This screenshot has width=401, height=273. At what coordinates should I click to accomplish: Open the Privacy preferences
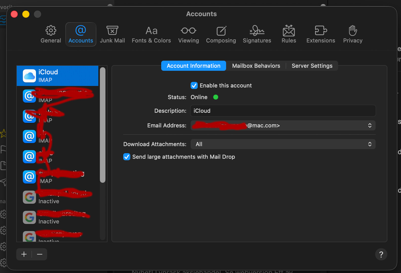point(353,34)
